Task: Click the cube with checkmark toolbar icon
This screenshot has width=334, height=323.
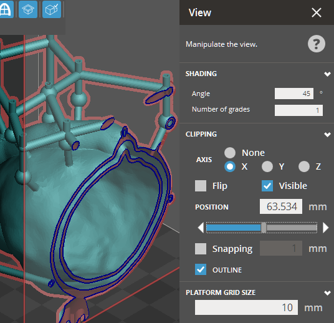Action: (x=52, y=9)
